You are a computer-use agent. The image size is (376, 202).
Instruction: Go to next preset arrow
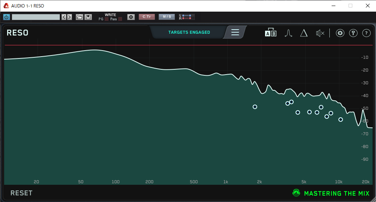(x=70, y=17)
